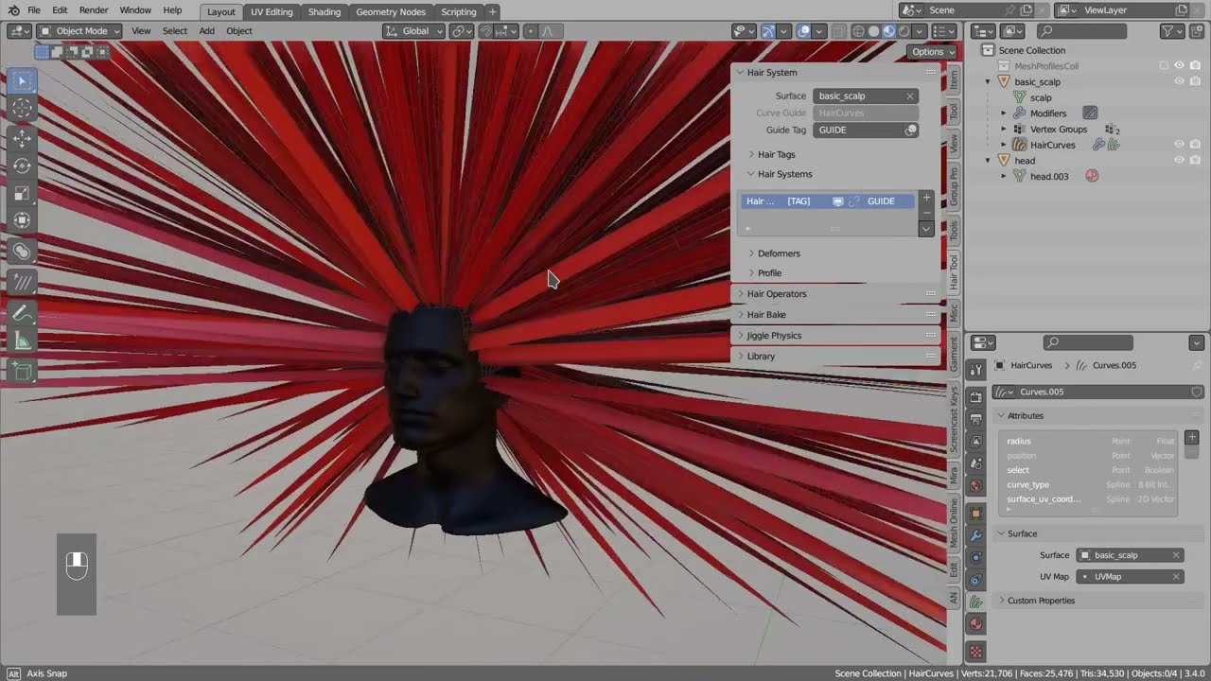The width and height of the screenshot is (1211, 681).
Task: Hide the head object in viewport
Action: point(1179,161)
